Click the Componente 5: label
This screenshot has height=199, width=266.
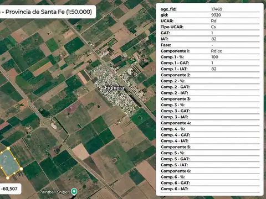pos(176,147)
